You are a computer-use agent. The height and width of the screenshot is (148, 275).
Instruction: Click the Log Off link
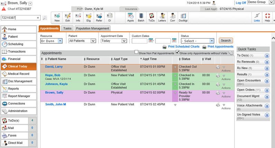coord(240,3)
